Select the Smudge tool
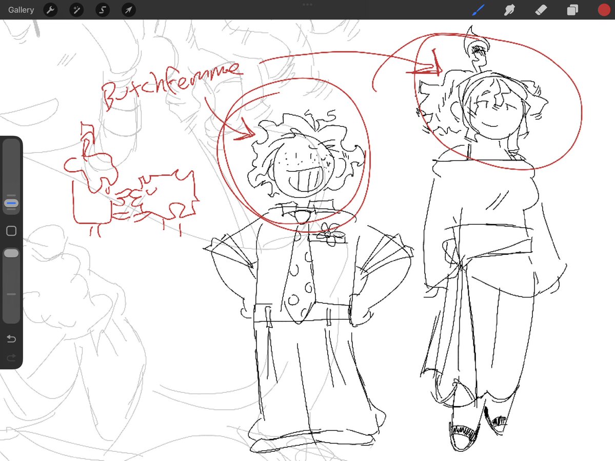Viewport: 615px width, 461px height. coord(509,10)
